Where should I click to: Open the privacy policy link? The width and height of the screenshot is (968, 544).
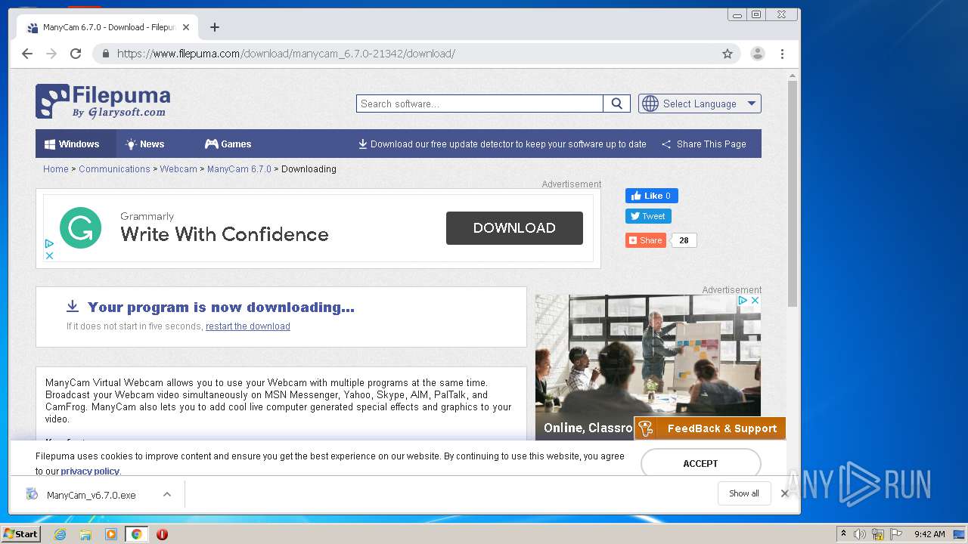(x=90, y=471)
